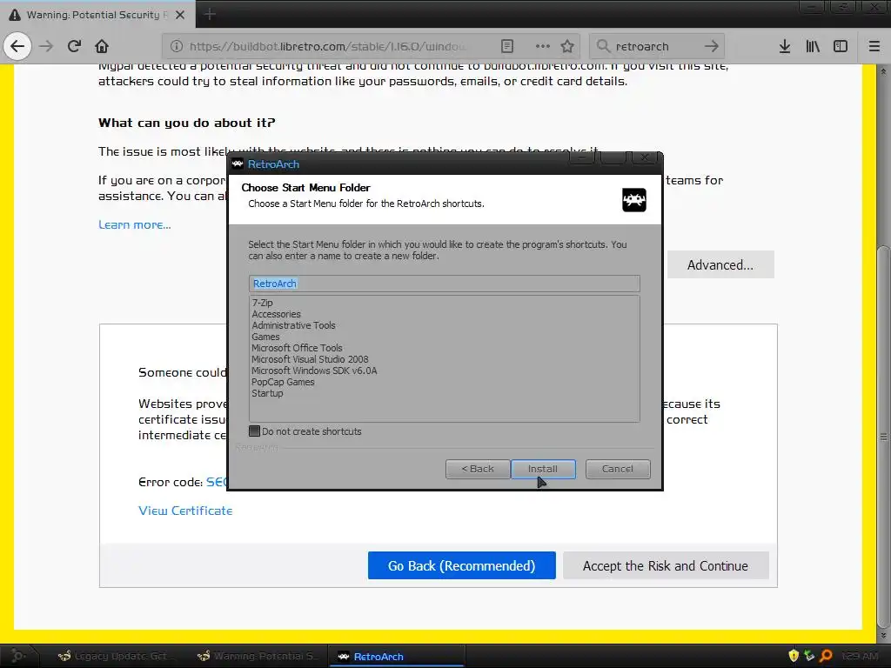Open the browser hamburger menu
This screenshot has width=891, height=668.
click(x=874, y=46)
